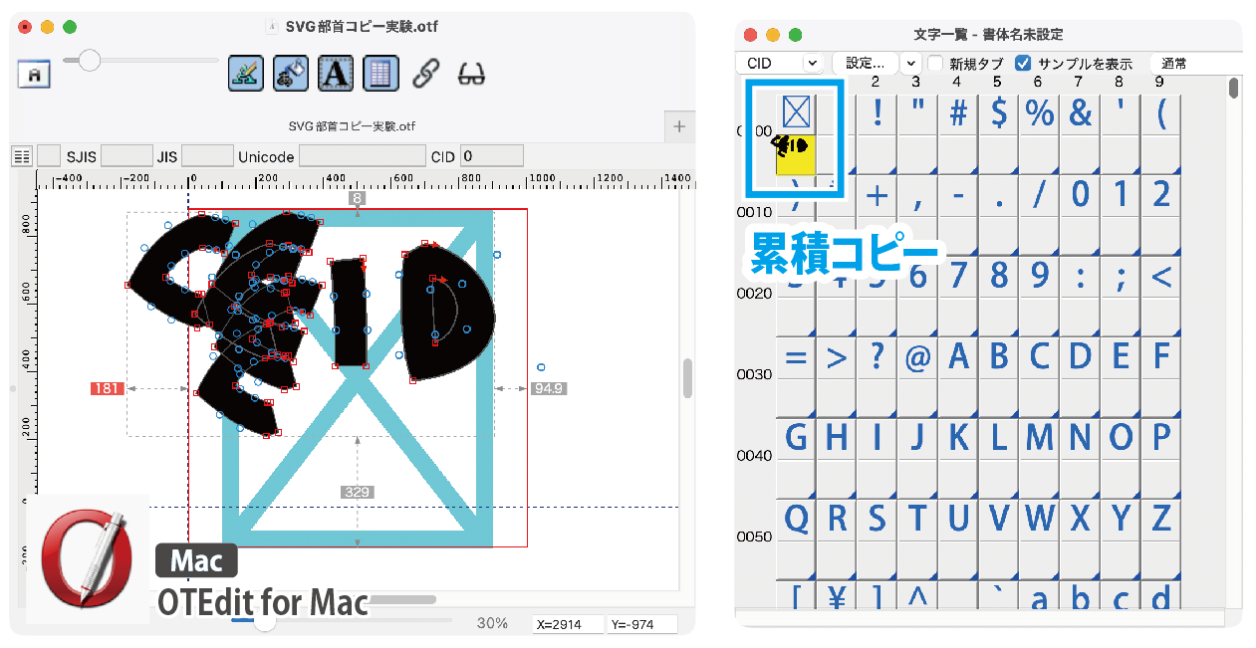The height and width of the screenshot is (648, 1256).
Task: Uncheck the サンプルを表示 checkbox
Action: (1023, 63)
